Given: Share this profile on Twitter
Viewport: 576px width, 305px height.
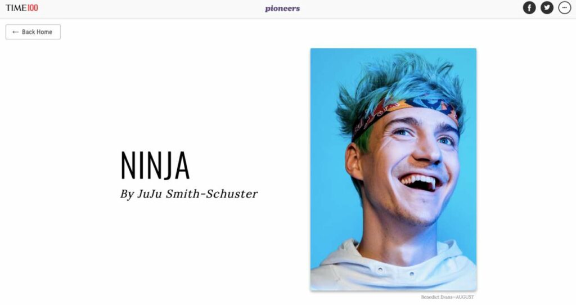Looking at the screenshot, I should [547, 8].
